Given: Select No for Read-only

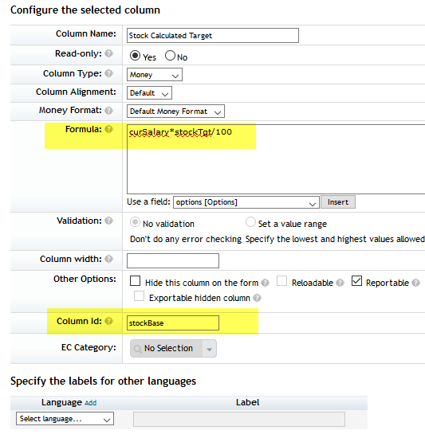Looking at the screenshot, I should [170, 56].
